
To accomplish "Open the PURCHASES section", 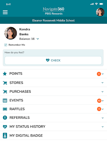I will click(x=53, y=91).
